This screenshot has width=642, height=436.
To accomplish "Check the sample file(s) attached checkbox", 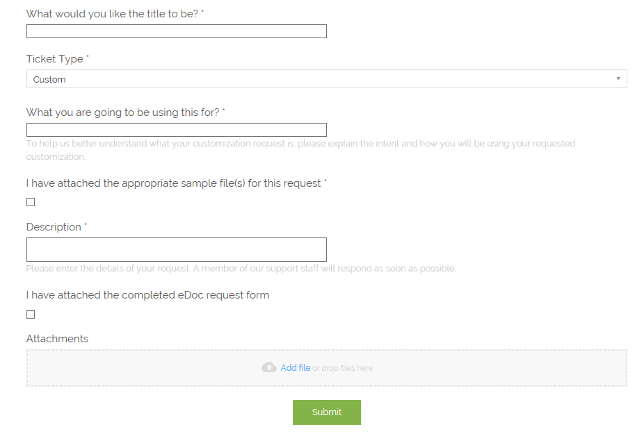I will (30, 201).
